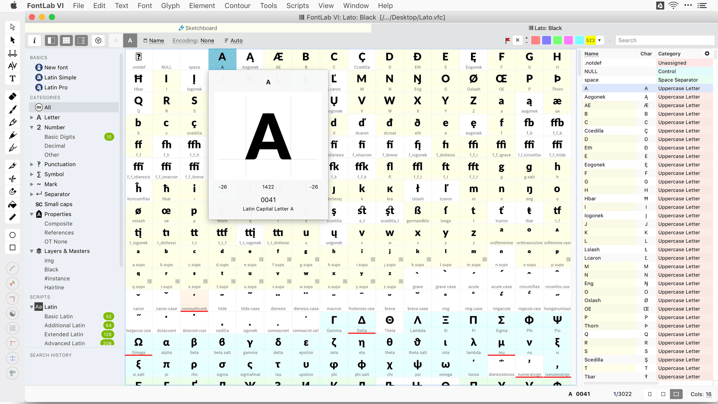Collapse the Number category tree
The height and width of the screenshot is (404, 718).
click(x=32, y=127)
